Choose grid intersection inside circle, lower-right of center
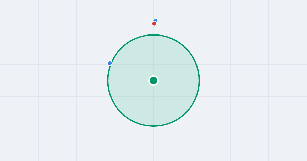Viewport: 307px width, 161px height. coord(192,97)
